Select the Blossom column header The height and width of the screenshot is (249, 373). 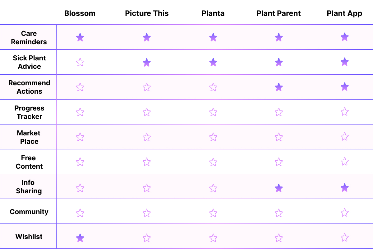[x=80, y=13]
